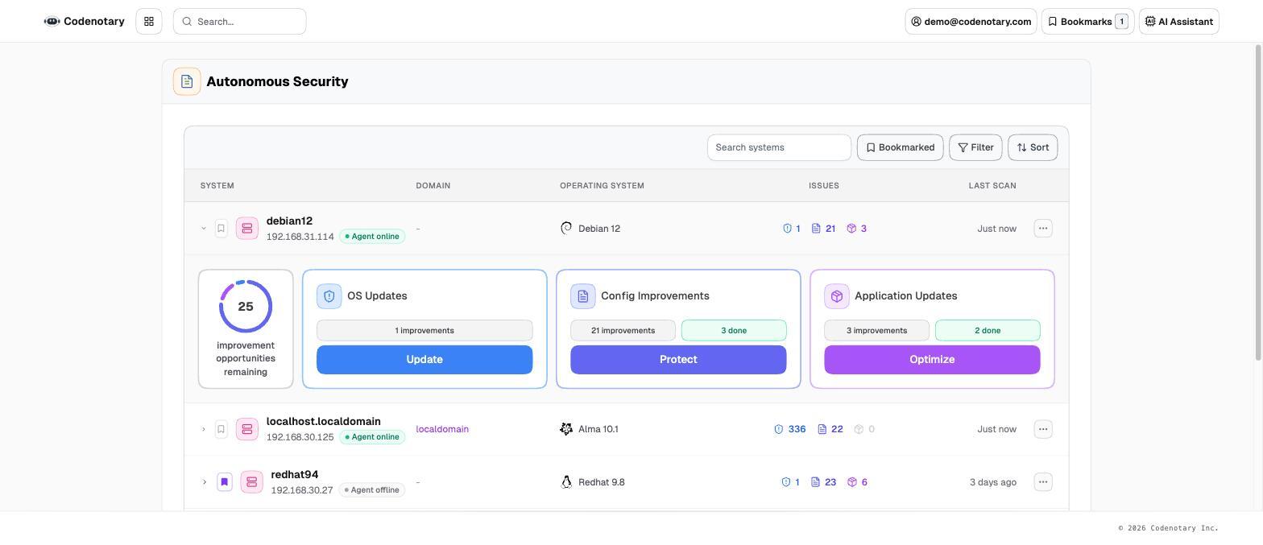Click the "3 improvements" badge

pos(876,331)
